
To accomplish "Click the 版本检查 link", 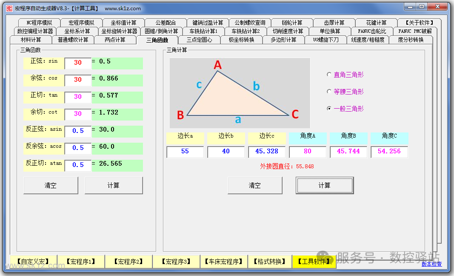I will (431, 264).
